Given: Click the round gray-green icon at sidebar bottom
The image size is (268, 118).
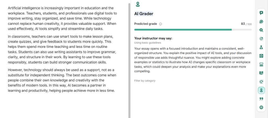Looking at the screenshot, I should (x=261, y=107).
